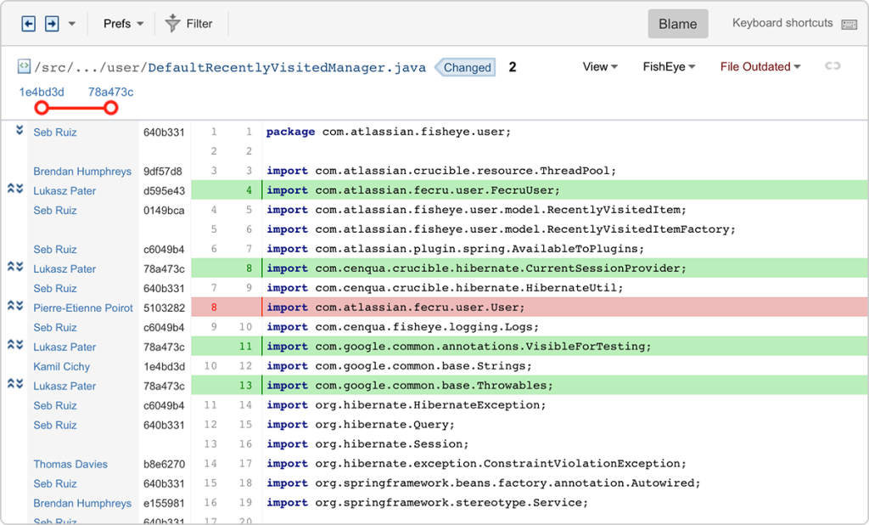Expand Lukasz Pater's d595e43 change with double-chevron
Viewport: 869px width, 525px height.
click(x=14, y=189)
